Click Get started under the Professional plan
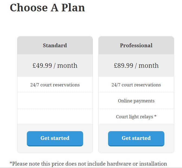The height and width of the screenshot is (168, 182). (136, 139)
